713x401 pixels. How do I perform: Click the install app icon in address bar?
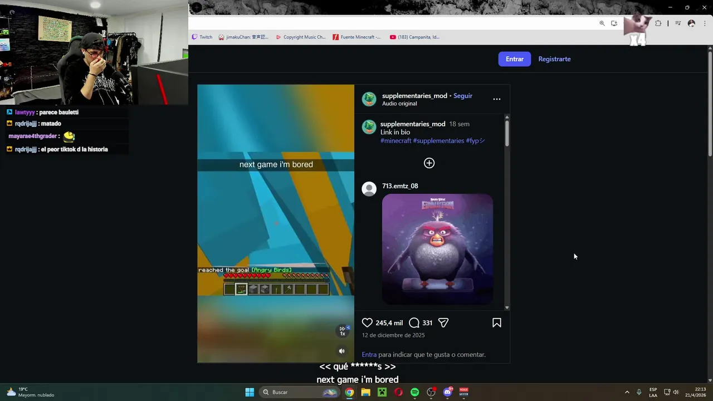(x=614, y=23)
